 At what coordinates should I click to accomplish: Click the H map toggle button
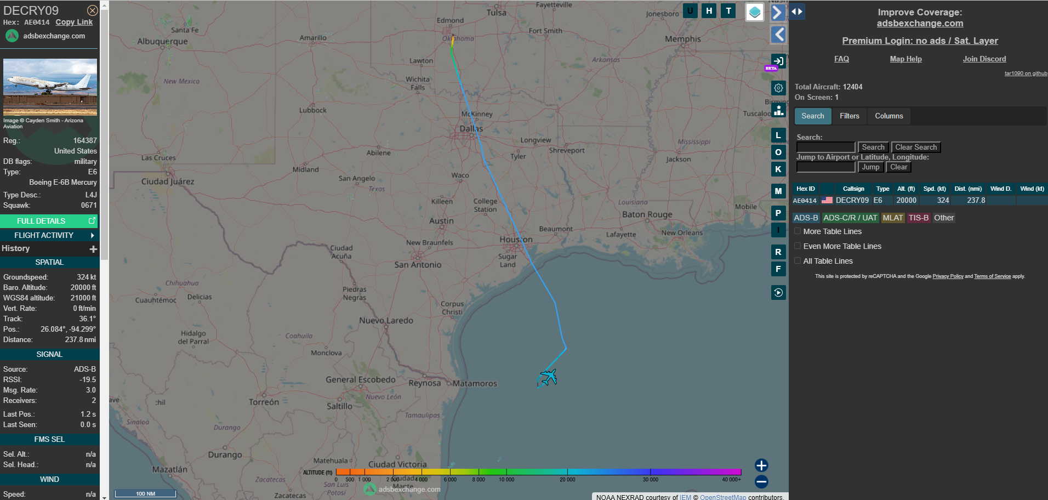pos(709,10)
